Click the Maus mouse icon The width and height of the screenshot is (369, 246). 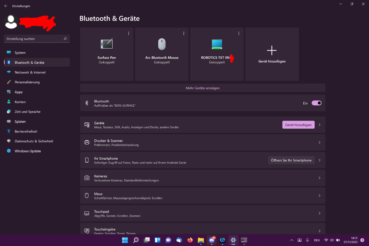pos(87,196)
